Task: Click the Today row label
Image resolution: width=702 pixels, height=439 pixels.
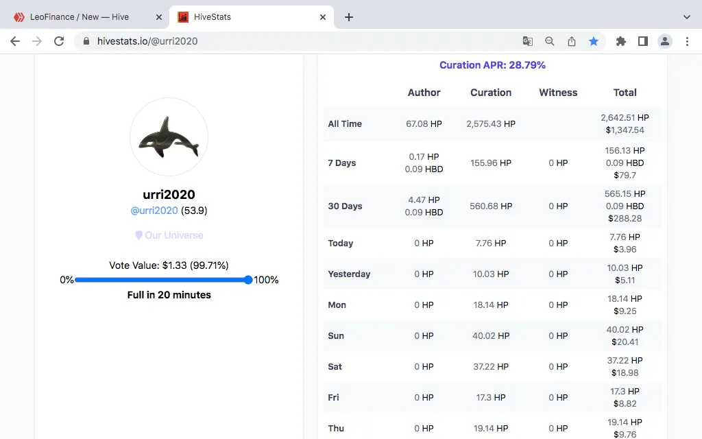Action: 340,244
